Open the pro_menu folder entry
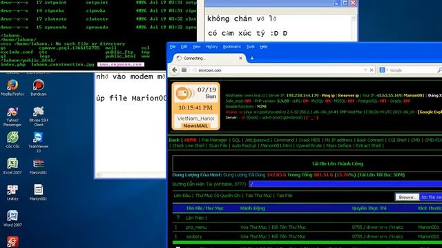 click(x=196, y=227)
